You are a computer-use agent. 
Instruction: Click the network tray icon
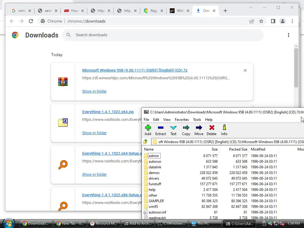click(276, 224)
